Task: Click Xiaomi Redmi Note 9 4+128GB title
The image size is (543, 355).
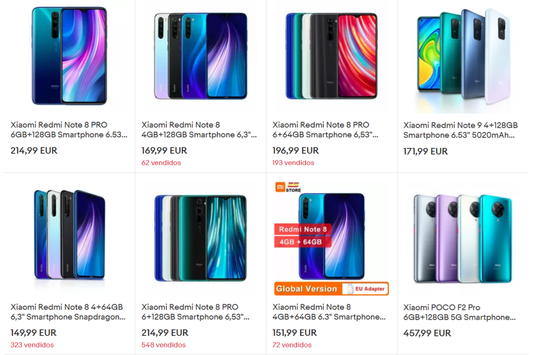Action: [460, 130]
